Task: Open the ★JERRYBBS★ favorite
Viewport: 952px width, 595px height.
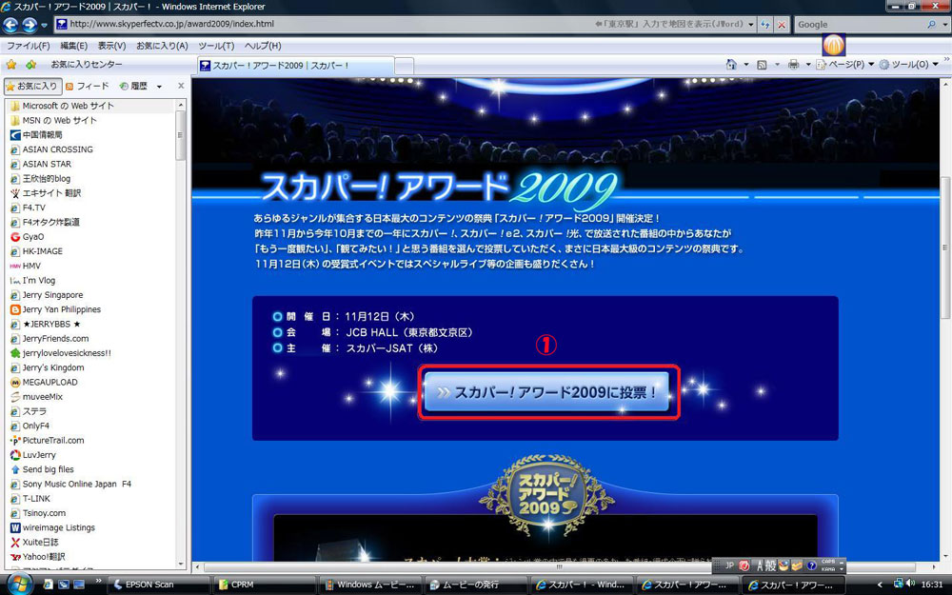Action: click(x=46, y=325)
